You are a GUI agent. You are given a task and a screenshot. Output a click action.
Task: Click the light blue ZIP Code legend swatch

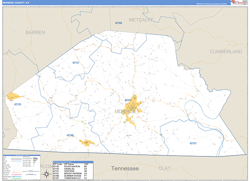point(16,161)
